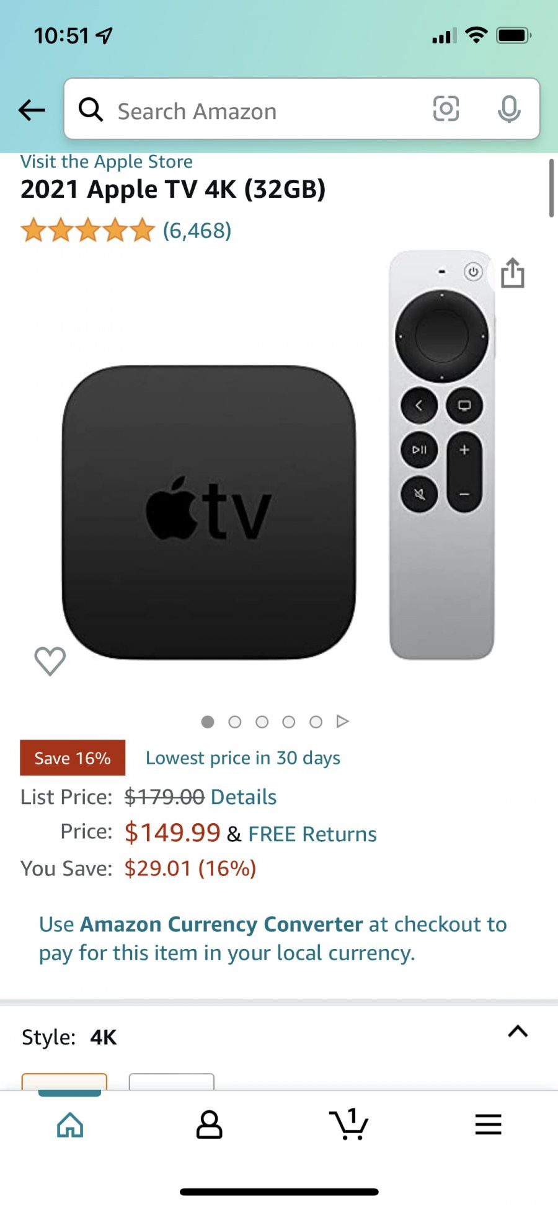Image resolution: width=558 pixels, height=1207 pixels.
Task: Open the Details link beside list price
Action: [244, 797]
